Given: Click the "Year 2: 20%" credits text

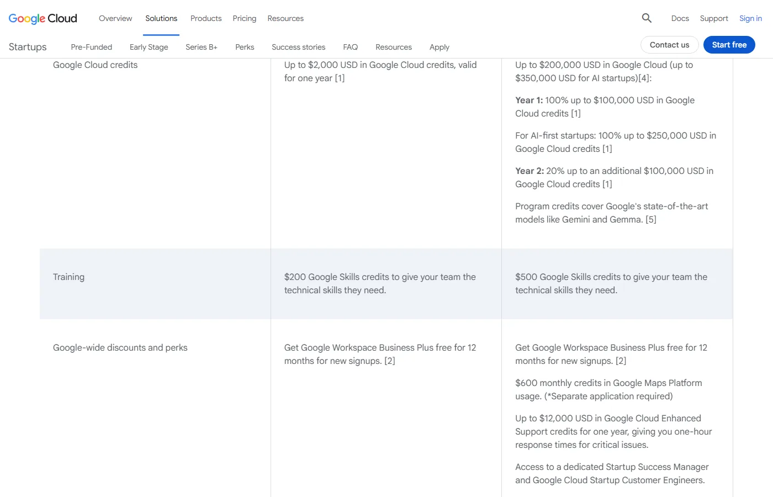Looking at the screenshot, I should pos(615,177).
